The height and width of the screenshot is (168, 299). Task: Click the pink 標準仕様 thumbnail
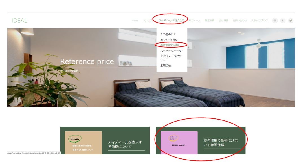[179, 143]
